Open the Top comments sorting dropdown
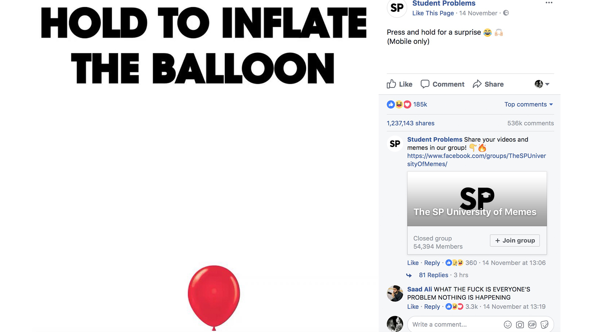The image size is (591, 332). pos(528,105)
